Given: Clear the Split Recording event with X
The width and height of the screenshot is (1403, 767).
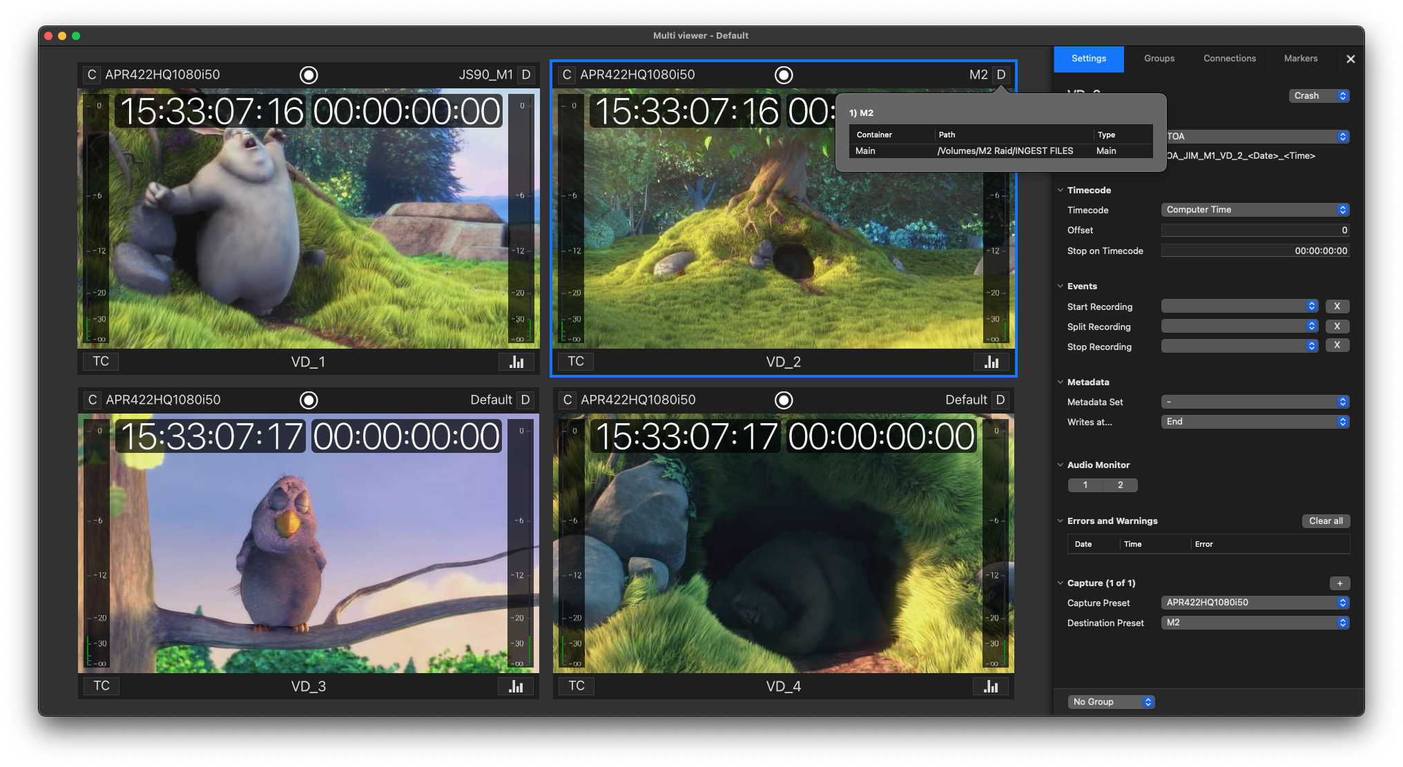Looking at the screenshot, I should pos(1337,326).
